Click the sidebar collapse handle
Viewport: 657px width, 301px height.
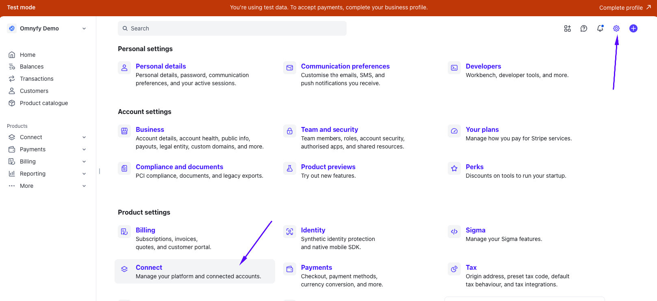[x=100, y=171]
